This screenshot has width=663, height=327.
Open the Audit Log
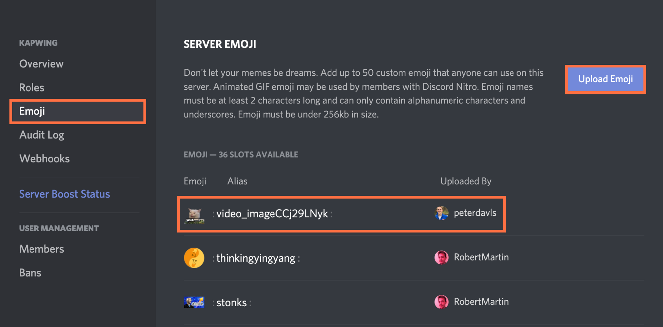(x=42, y=135)
